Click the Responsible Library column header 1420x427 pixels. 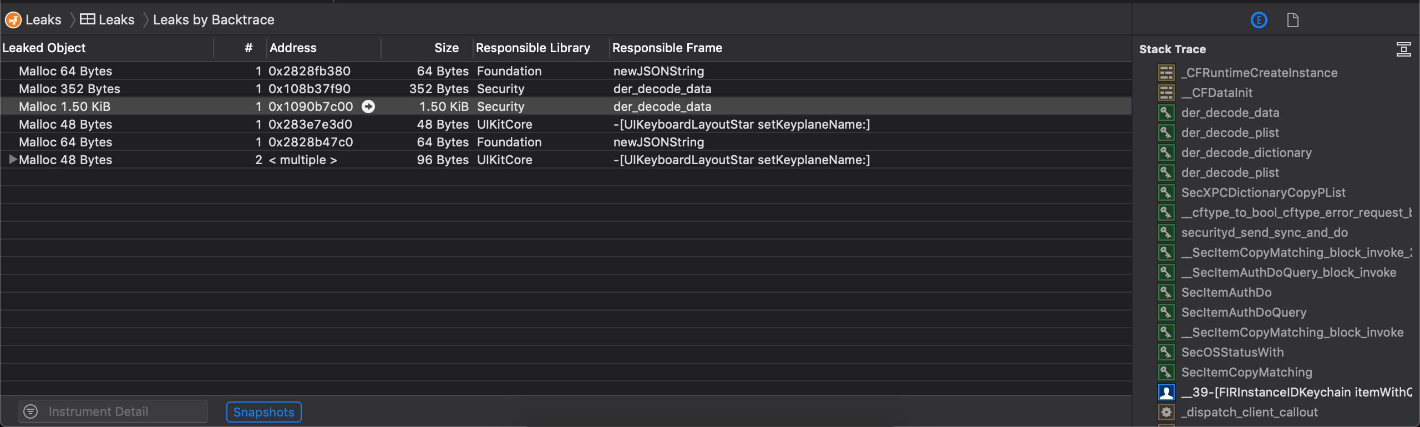[x=533, y=48]
